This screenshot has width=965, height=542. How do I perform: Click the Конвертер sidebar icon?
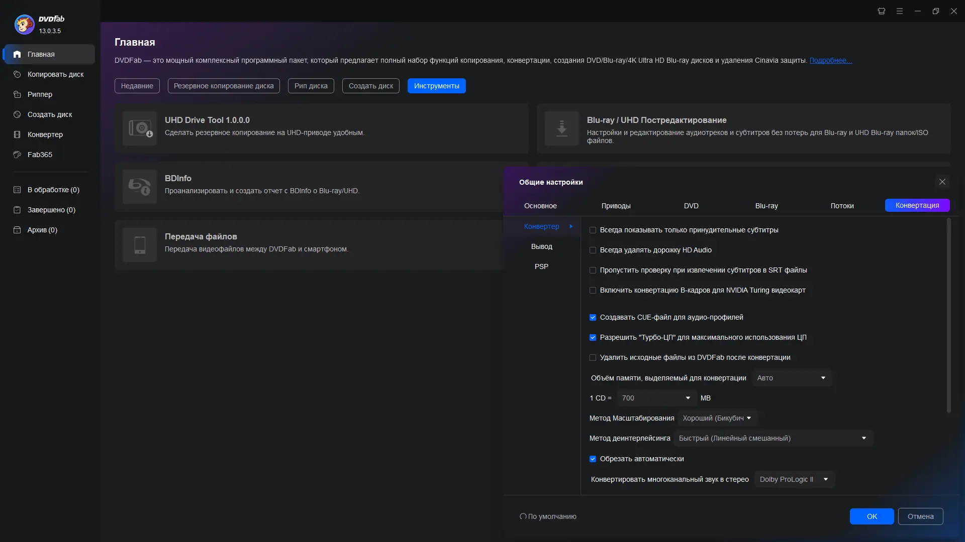[17, 134]
